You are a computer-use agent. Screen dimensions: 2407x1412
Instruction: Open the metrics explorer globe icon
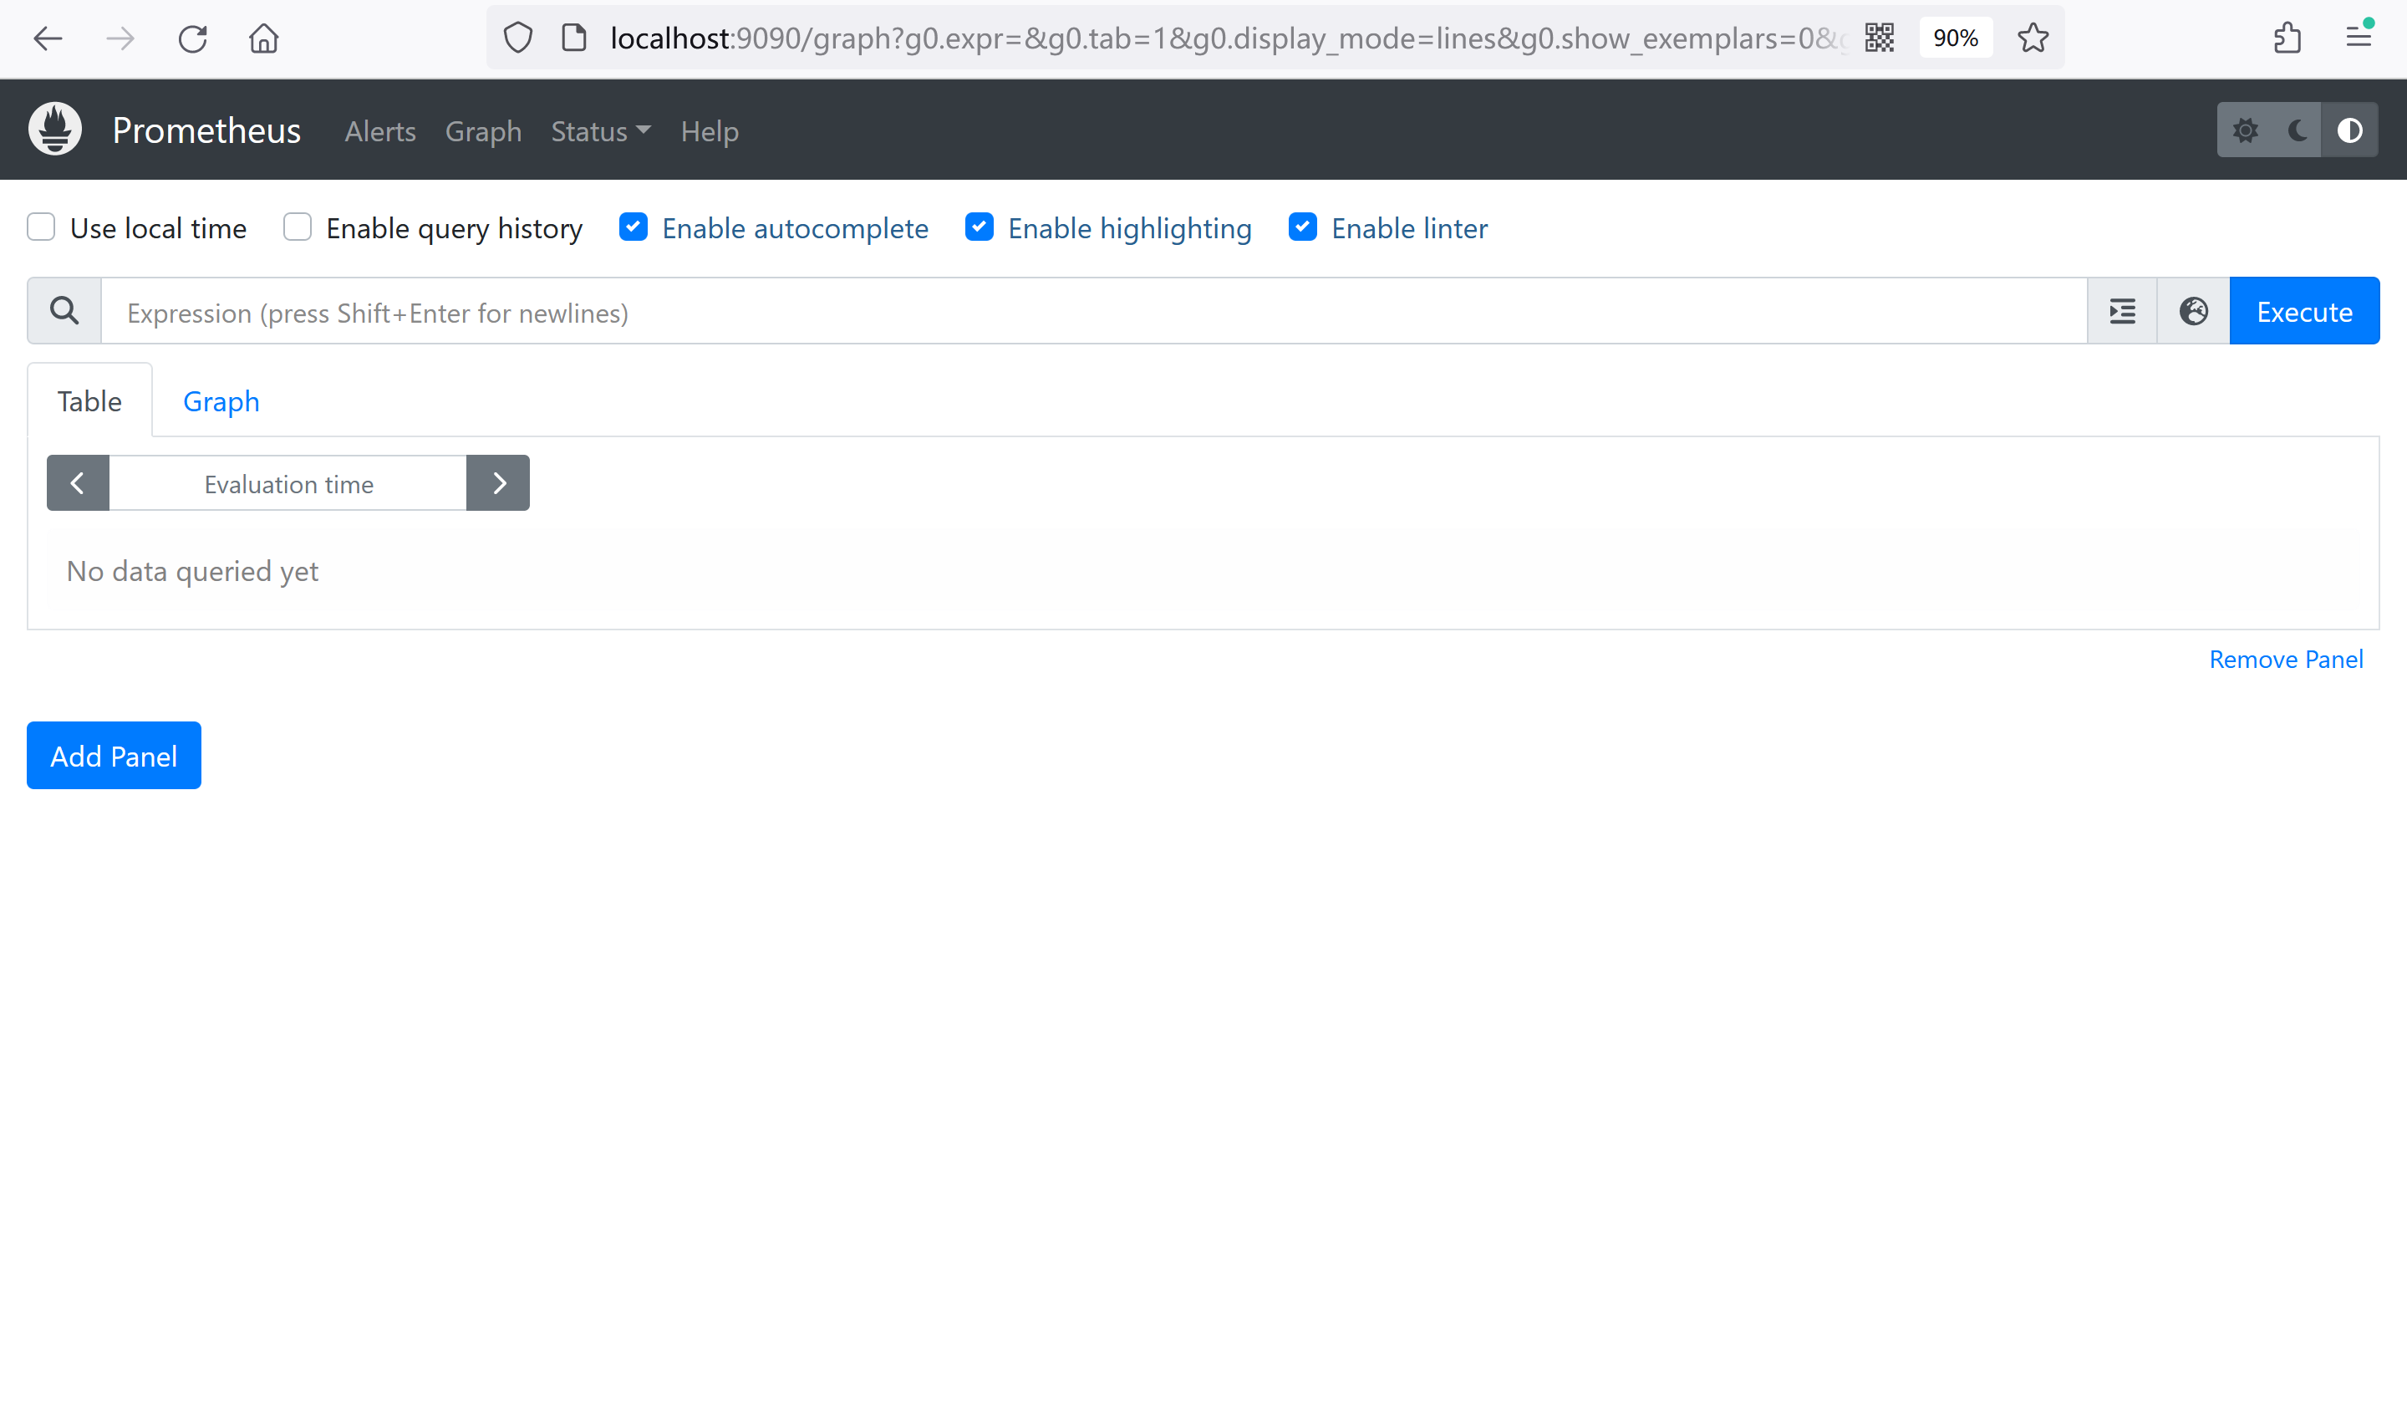coord(2193,312)
